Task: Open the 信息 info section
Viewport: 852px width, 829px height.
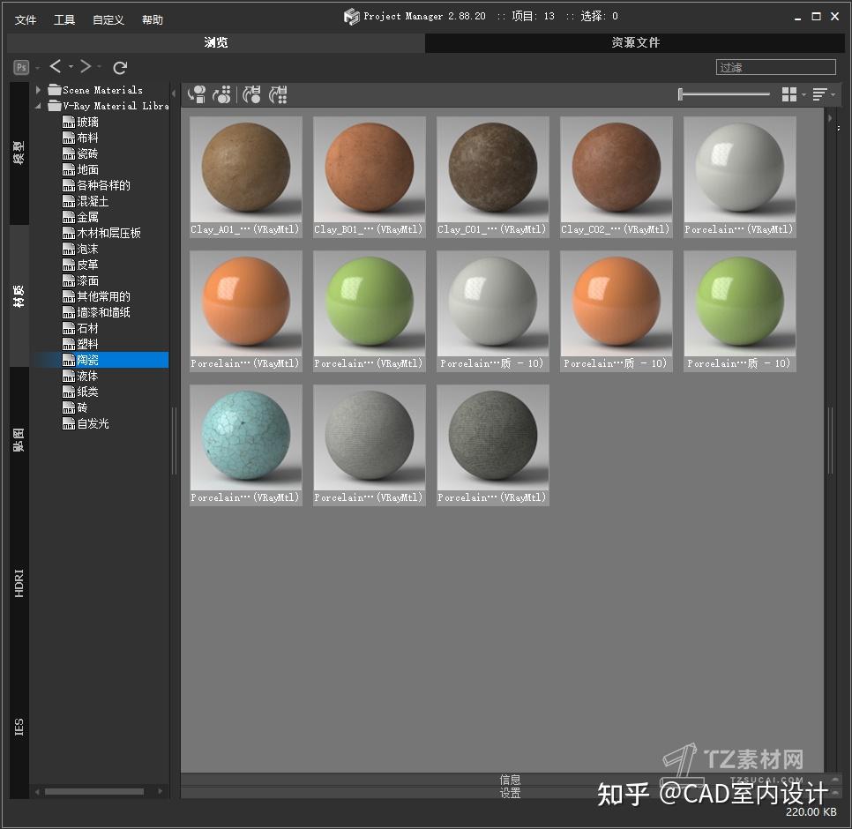Action: (510, 780)
